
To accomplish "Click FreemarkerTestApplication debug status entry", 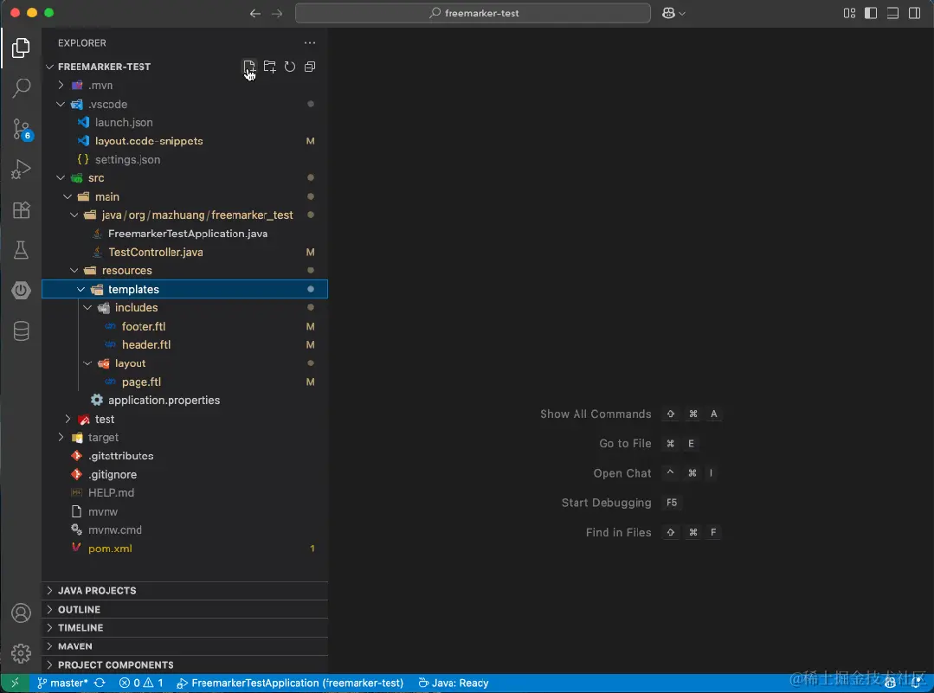I will pos(290,683).
